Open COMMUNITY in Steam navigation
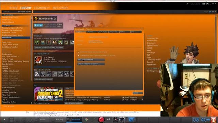This screenshot has height=123, width=218. click(42, 8)
